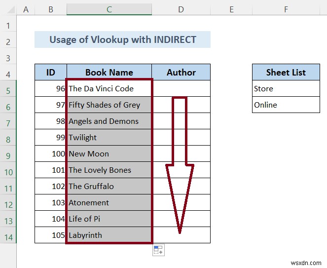This screenshot has height=268, width=327.
Task: Click ID cell 101
Action: (x=51, y=170)
